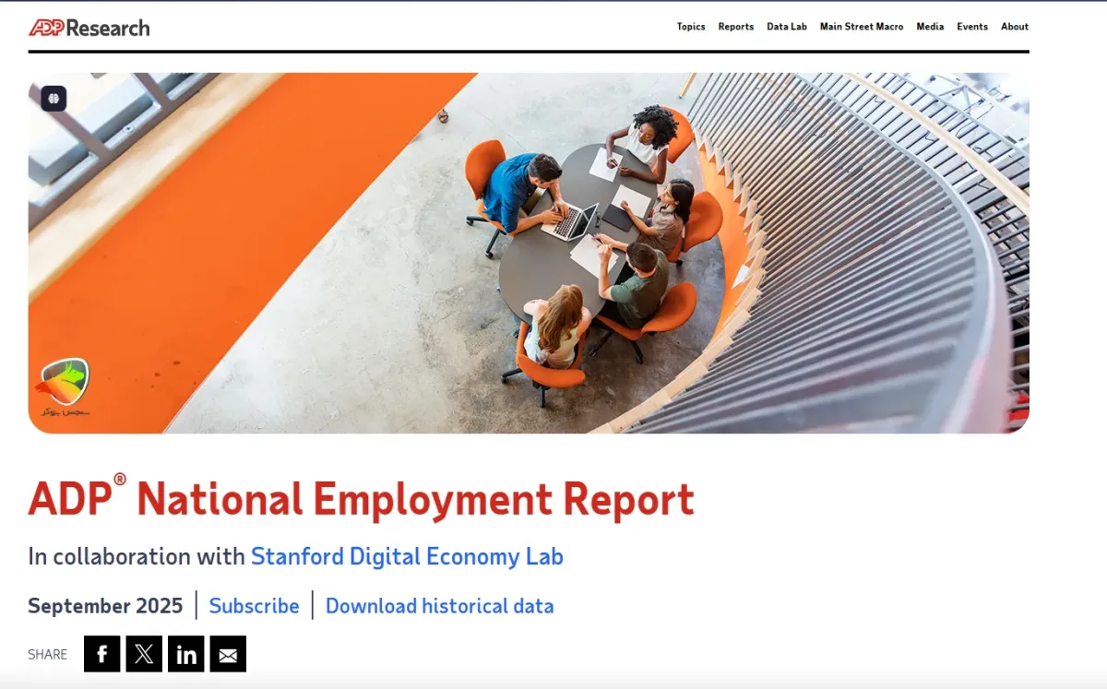Screen dimensions: 1107x689
Task: Open the Reports menu
Action: pyautogui.click(x=736, y=27)
